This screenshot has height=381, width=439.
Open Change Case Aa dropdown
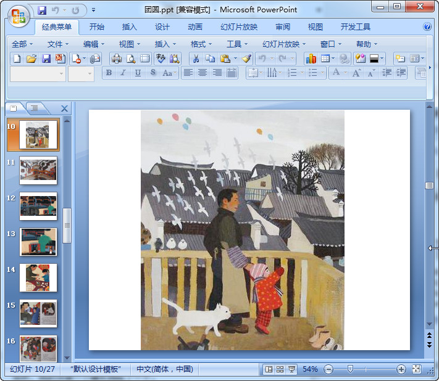point(169,73)
